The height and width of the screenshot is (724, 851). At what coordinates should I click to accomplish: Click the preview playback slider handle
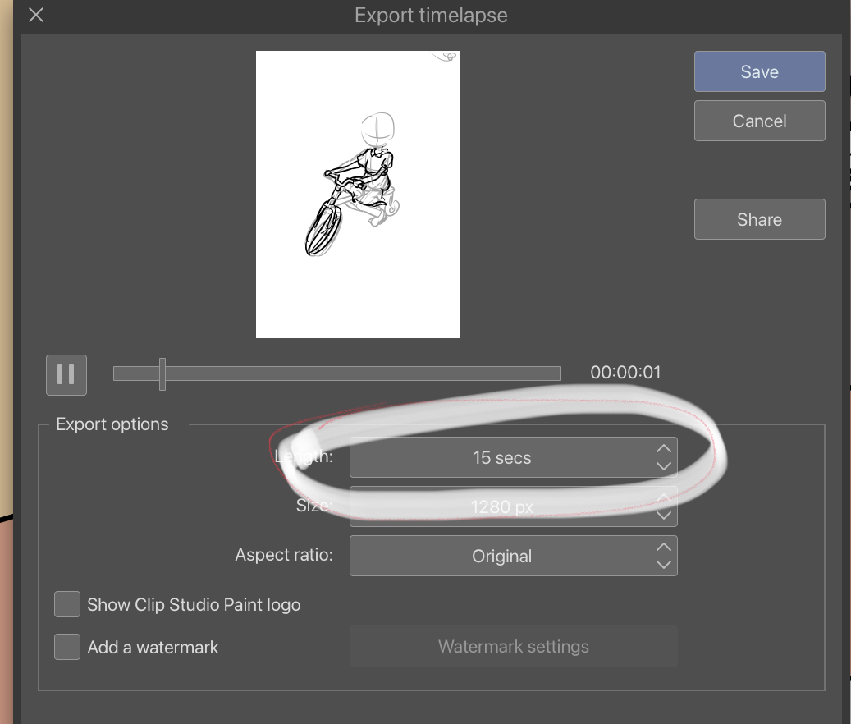(162, 374)
